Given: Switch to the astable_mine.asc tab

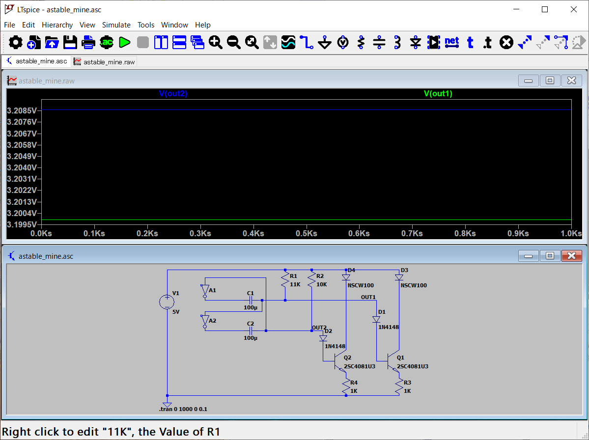Looking at the screenshot, I should click(x=36, y=61).
